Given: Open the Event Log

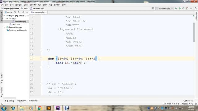Looking at the screenshot, I should 188,101.
